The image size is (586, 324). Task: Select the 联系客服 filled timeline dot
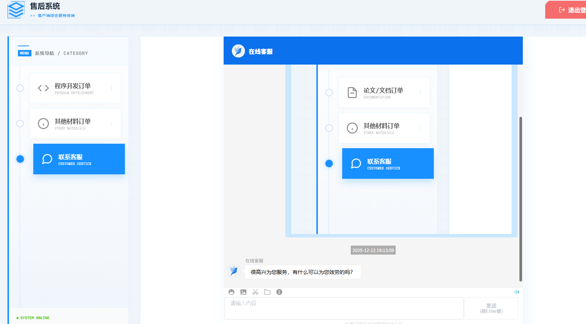tap(20, 159)
